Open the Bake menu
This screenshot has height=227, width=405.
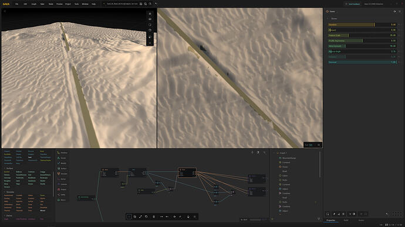tap(42, 4)
